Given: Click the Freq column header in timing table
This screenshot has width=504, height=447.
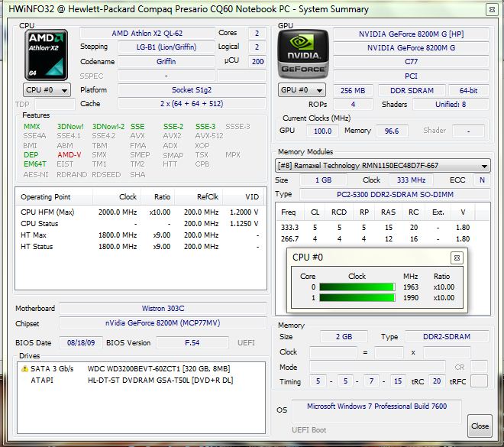Looking at the screenshot, I should pyautogui.click(x=289, y=212).
